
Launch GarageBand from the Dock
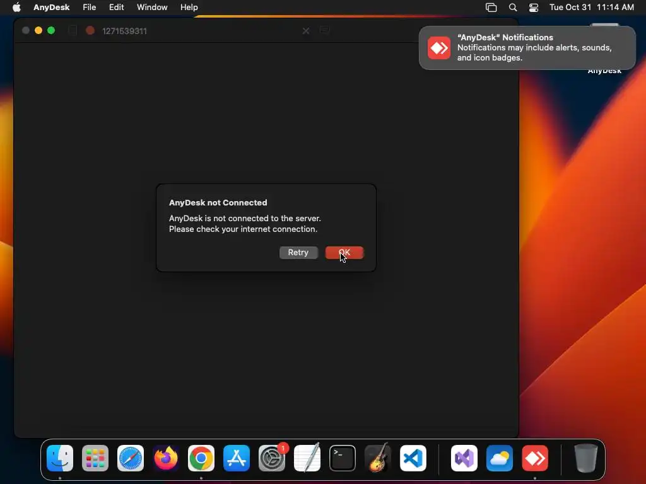coord(378,458)
